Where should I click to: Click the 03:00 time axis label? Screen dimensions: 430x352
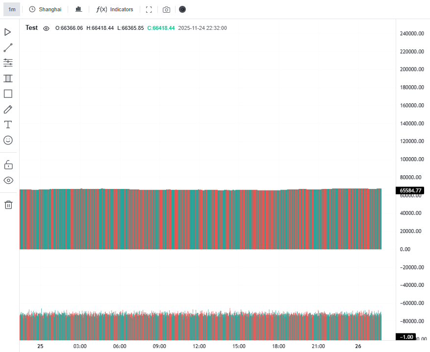point(80,346)
